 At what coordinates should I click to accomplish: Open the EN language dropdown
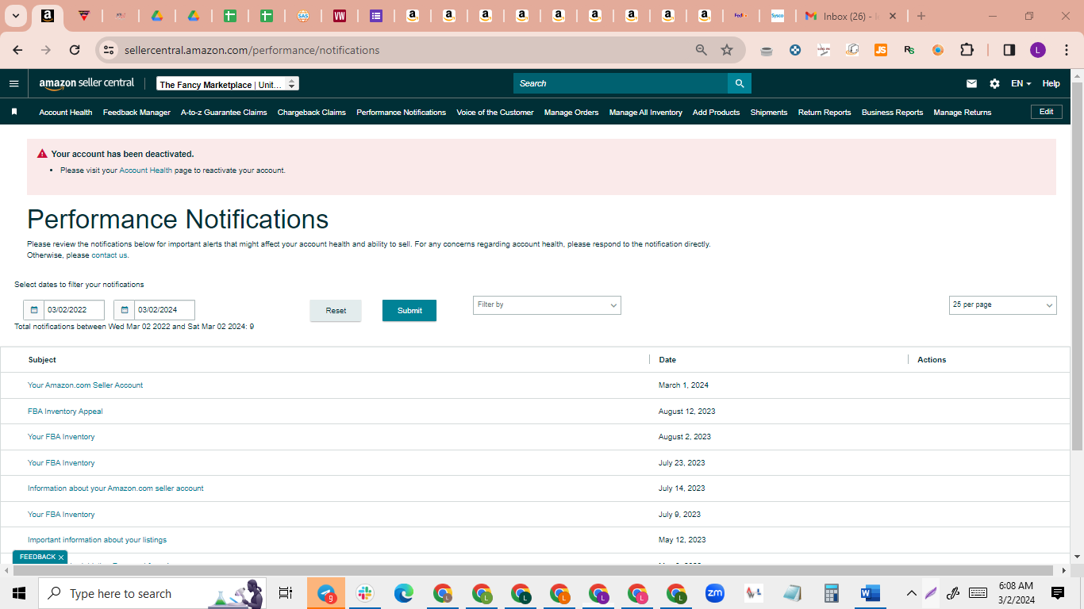tap(1021, 83)
